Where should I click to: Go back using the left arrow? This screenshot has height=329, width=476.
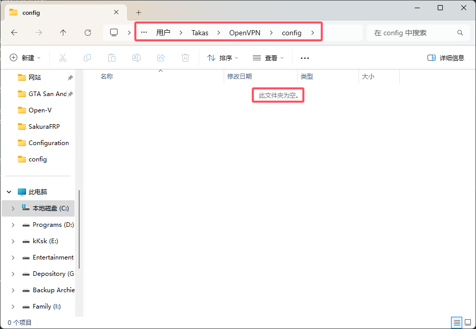click(x=14, y=33)
